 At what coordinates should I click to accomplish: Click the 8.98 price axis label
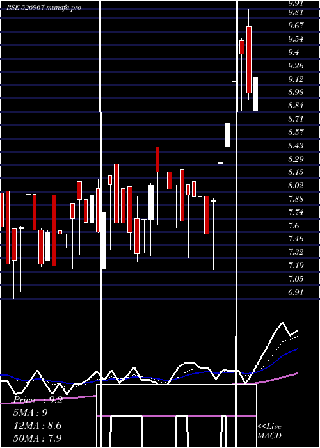click(x=296, y=92)
